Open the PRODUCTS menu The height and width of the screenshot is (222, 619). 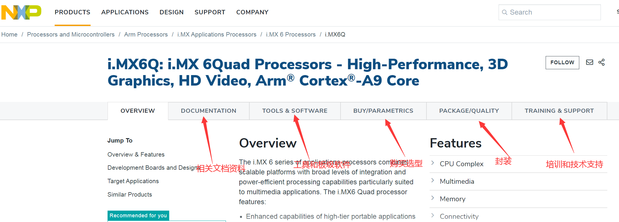pos(72,12)
